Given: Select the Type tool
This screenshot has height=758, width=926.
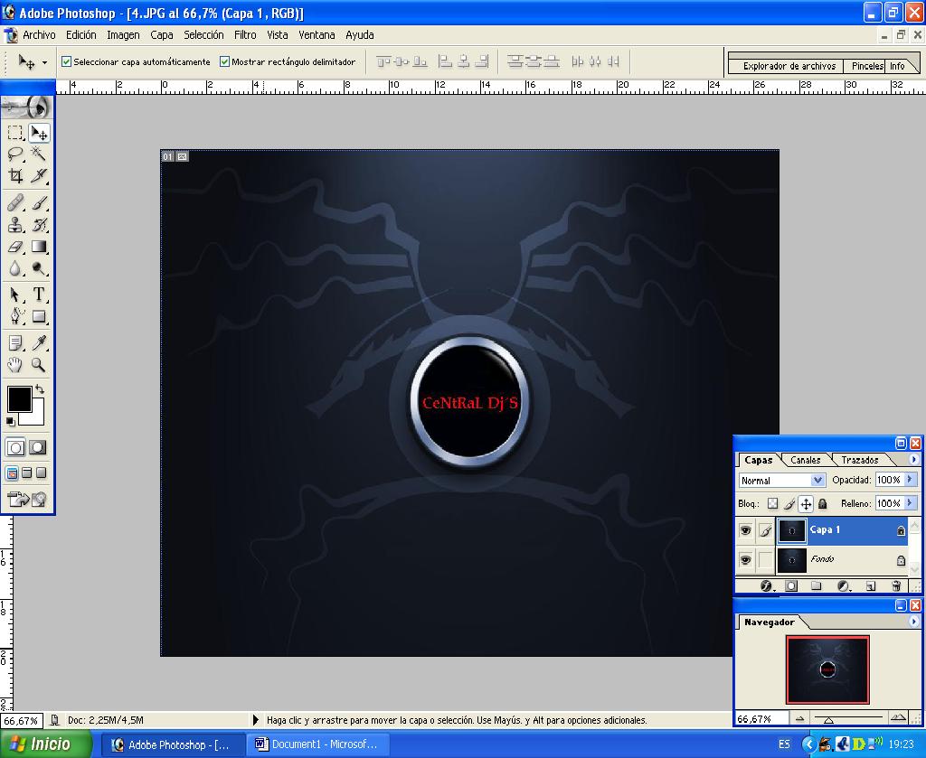Looking at the screenshot, I should [x=39, y=295].
